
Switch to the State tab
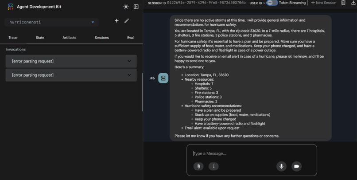[40, 38]
